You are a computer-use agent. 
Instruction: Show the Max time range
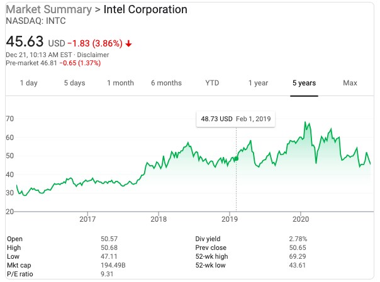350,83
